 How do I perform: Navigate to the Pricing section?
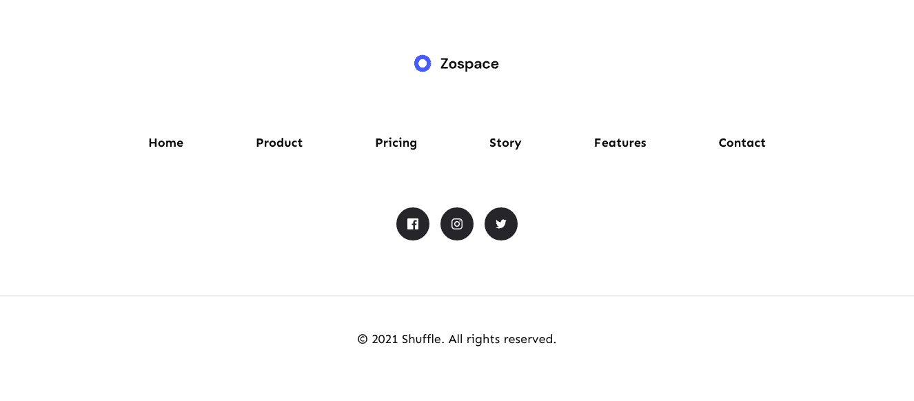coord(396,143)
